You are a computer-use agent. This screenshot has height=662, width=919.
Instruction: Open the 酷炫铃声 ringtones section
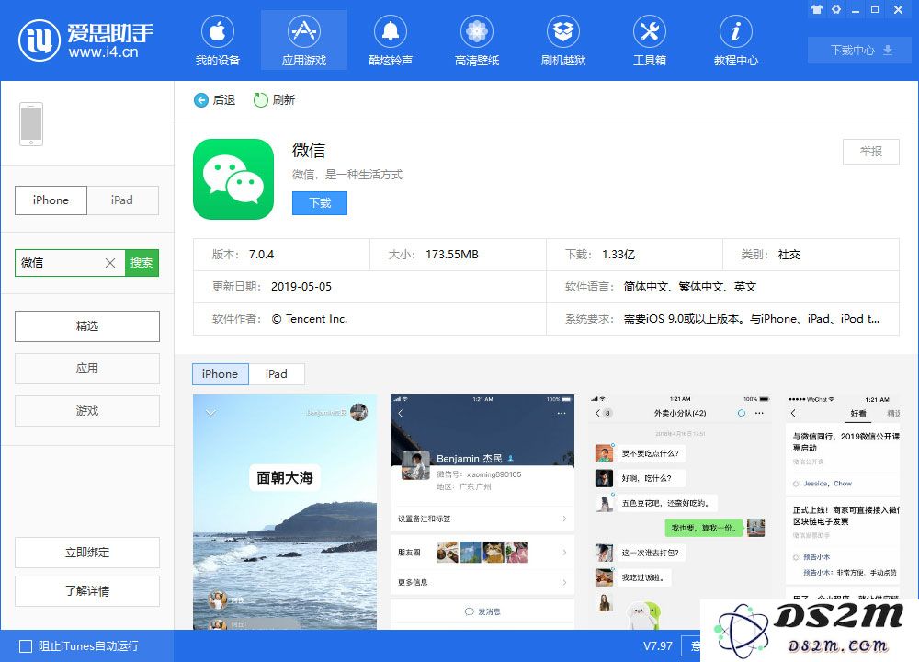pos(391,40)
